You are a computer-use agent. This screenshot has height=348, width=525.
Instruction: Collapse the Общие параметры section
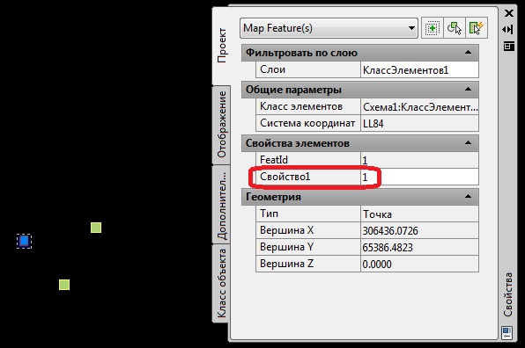468,89
